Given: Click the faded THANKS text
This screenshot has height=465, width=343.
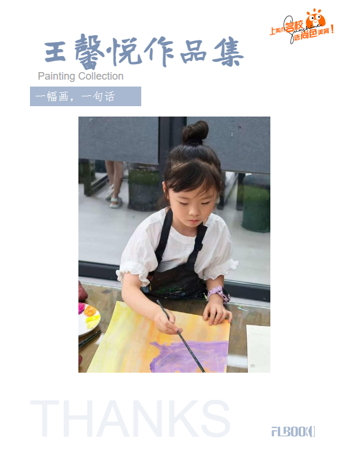Looking at the screenshot, I should point(130,418).
